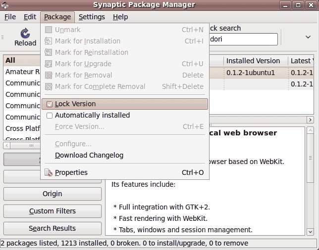Screen dimensions: 319x250
Task: Click the toolbar drag handle
Action: 2,38
